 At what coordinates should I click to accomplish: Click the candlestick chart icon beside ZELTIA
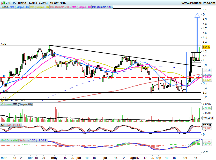pos(3,3)
